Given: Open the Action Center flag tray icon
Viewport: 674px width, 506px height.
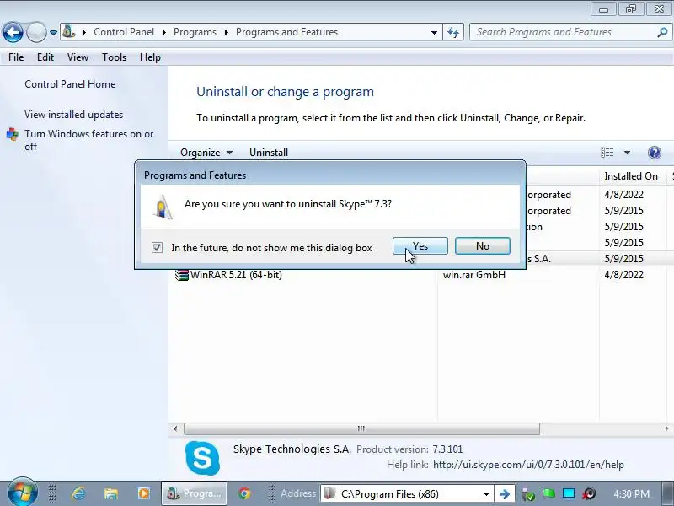Looking at the screenshot, I should pyautogui.click(x=548, y=494).
